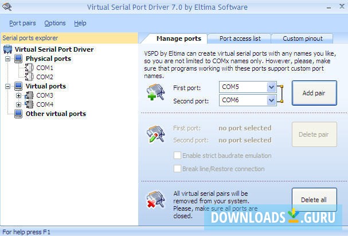
Task: Switch to the Port access list tab
Action: (240, 38)
